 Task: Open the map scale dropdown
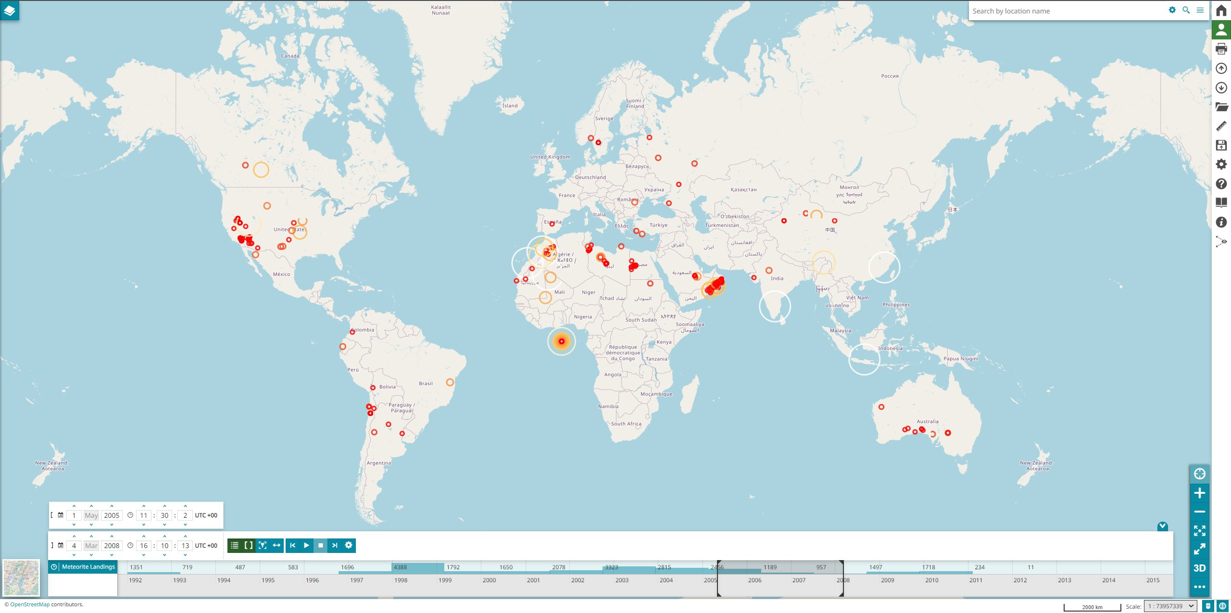1169,606
